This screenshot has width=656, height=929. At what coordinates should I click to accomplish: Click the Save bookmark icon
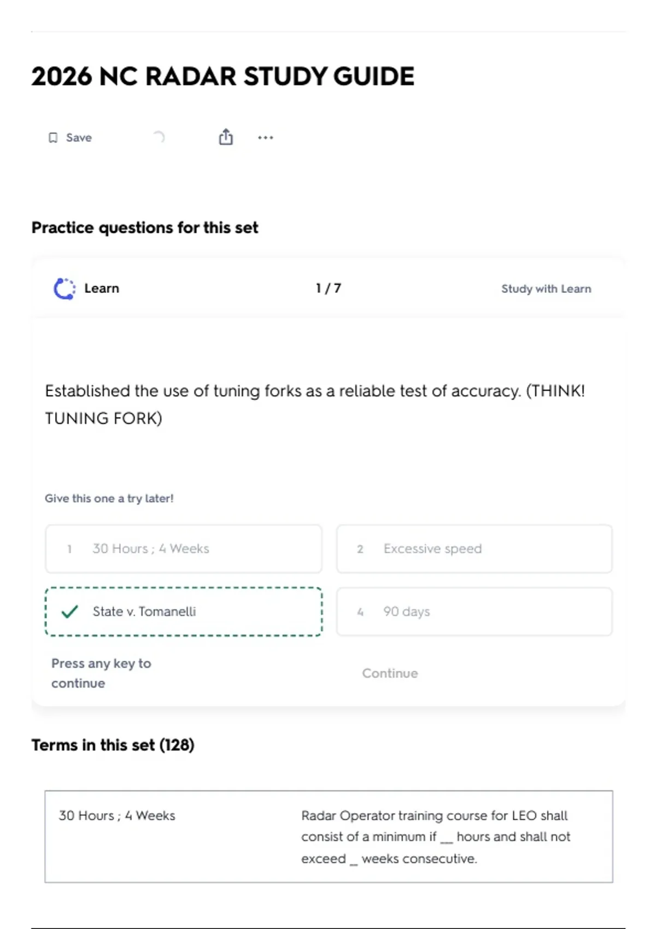click(53, 138)
